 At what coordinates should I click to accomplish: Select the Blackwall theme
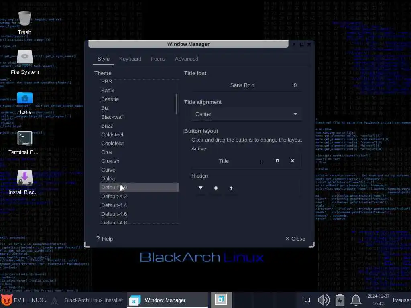point(139,117)
